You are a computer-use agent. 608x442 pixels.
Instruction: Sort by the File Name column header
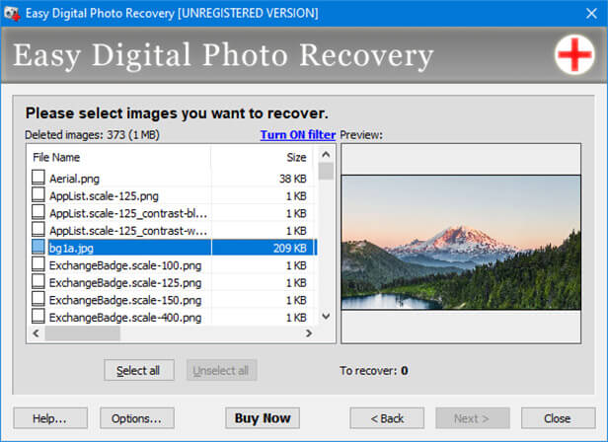coord(119,158)
